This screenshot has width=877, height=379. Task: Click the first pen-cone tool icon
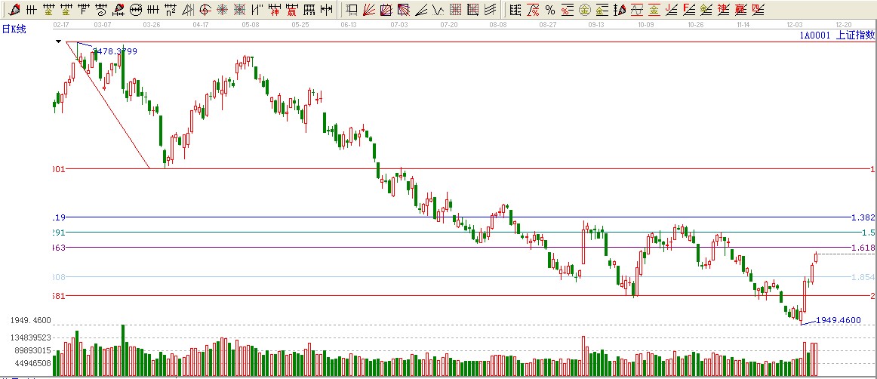pyautogui.click(x=14, y=10)
